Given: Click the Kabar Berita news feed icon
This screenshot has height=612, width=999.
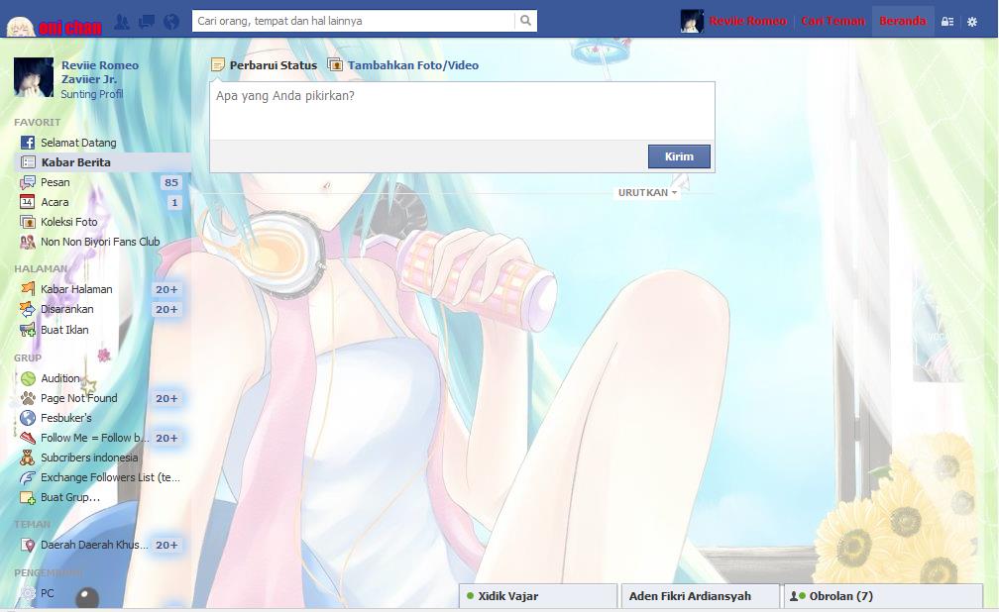Looking at the screenshot, I should [28, 162].
